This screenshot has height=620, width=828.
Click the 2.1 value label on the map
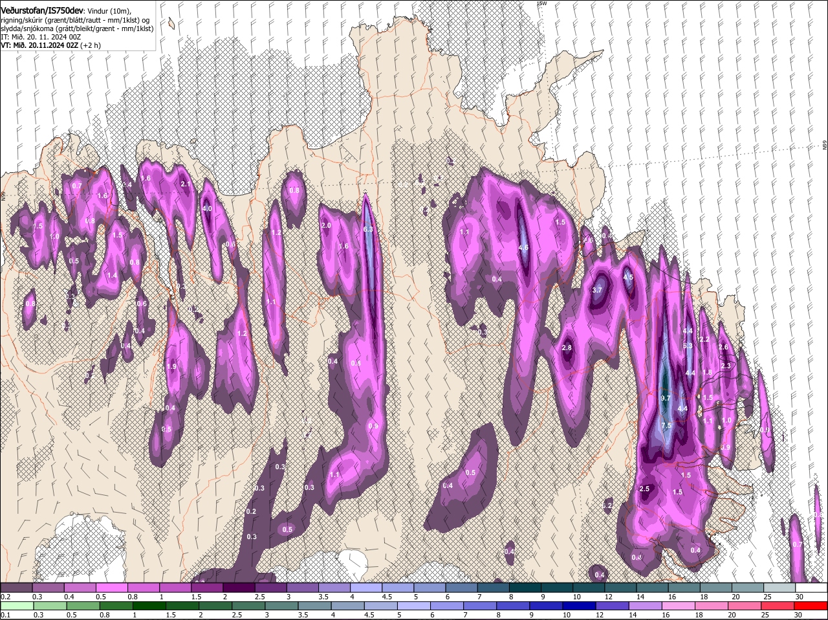click(186, 184)
